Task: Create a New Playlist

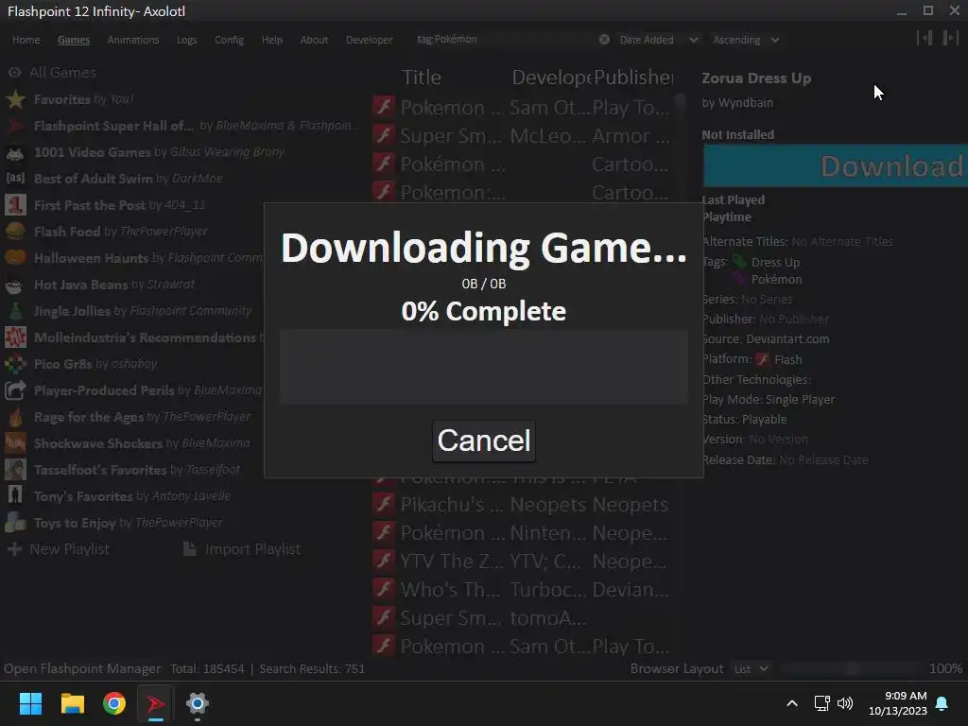Action: pos(59,549)
